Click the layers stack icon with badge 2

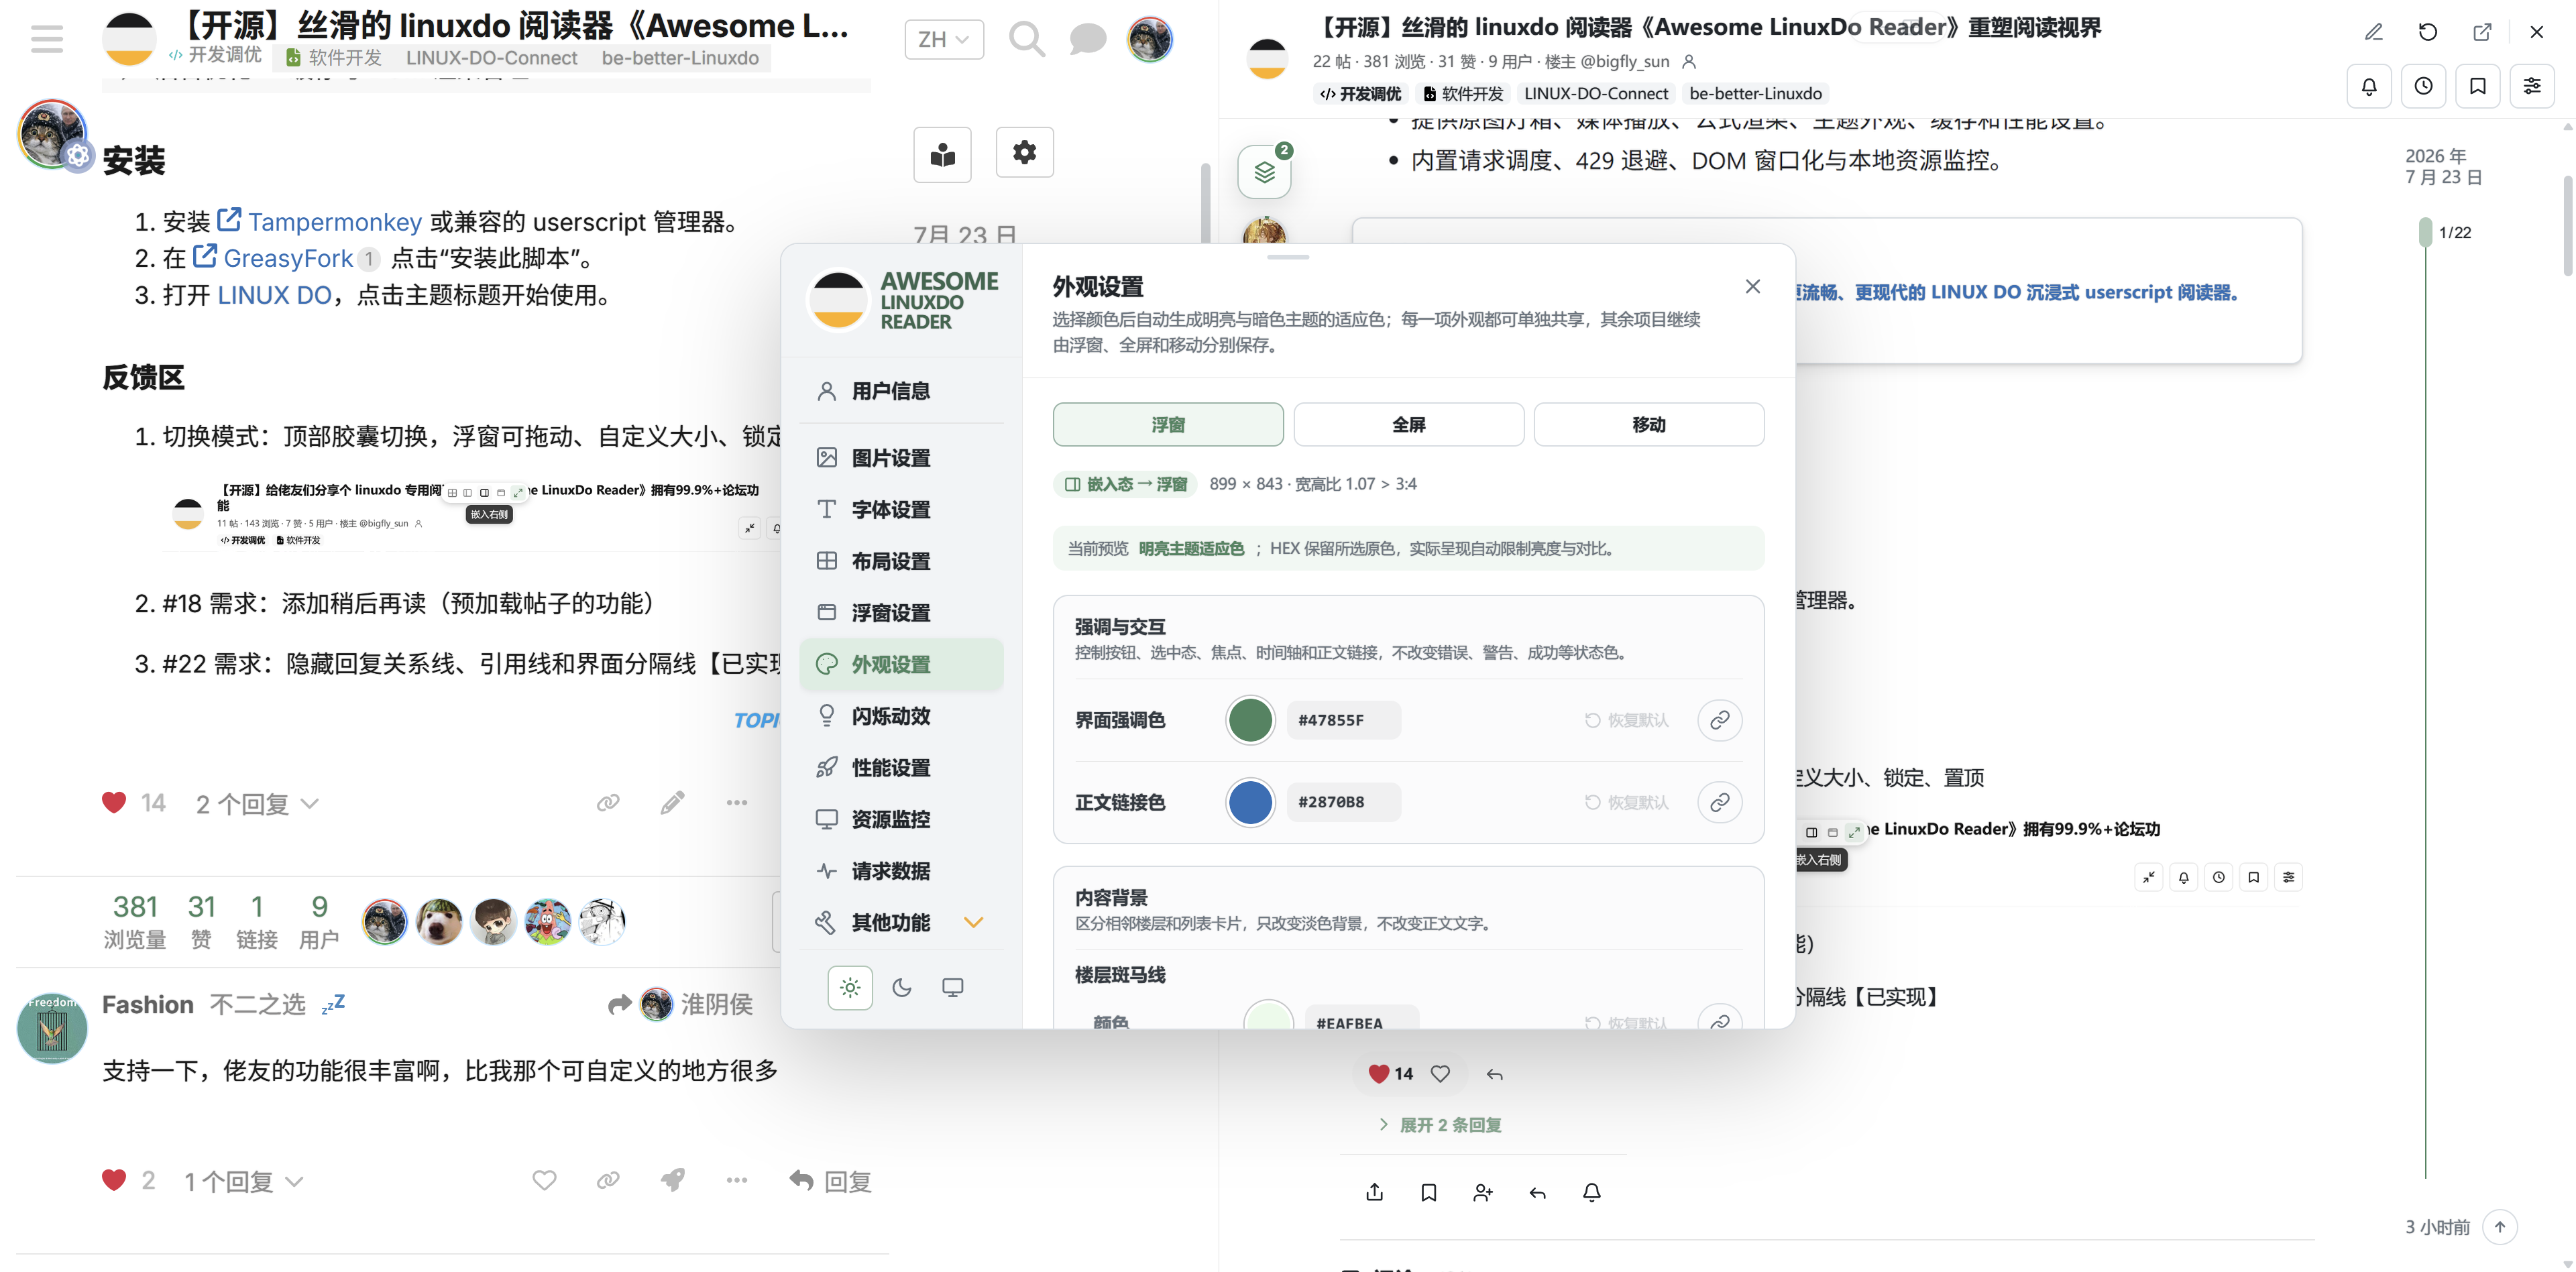1264,172
